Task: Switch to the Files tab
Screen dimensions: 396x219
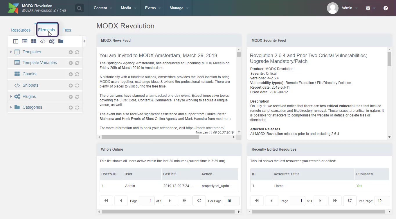Action: tap(67, 30)
